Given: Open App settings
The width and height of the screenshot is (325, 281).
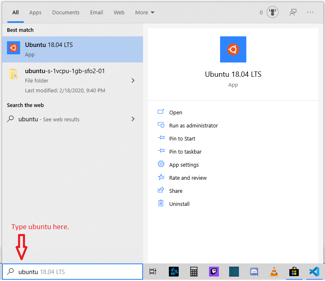Looking at the screenshot, I should [x=184, y=165].
